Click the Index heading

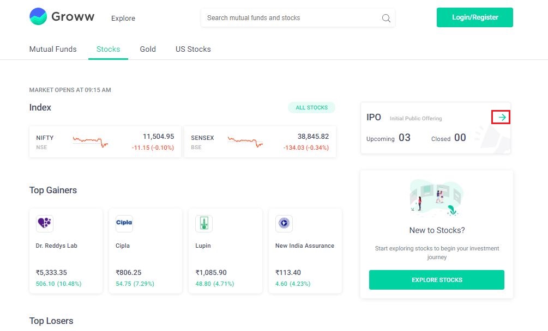pyautogui.click(x=40, y=107)
